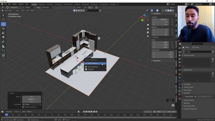Choose New Collection in Move to Collection menu
215x121 pixels.
click(x=95, y=64)
